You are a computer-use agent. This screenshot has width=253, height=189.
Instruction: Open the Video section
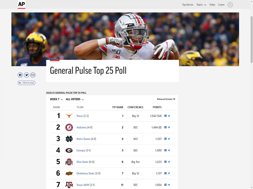tap(212, 5)
